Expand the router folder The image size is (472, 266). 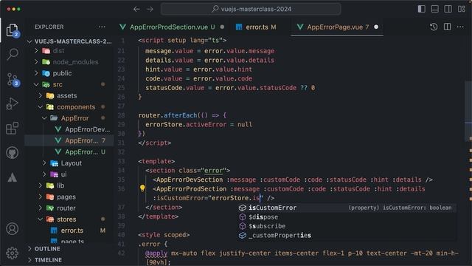click(x=69, y=208)
